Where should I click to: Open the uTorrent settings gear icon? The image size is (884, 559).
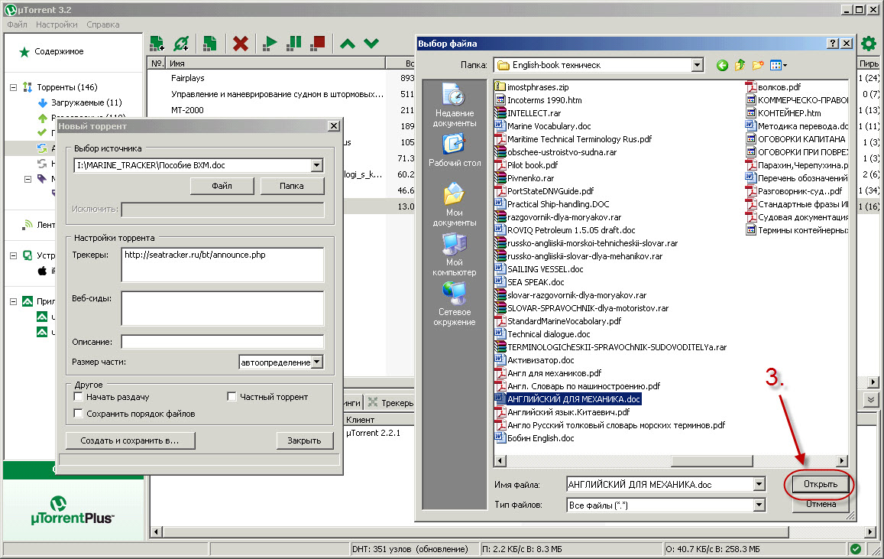click(x=868, y=44)
